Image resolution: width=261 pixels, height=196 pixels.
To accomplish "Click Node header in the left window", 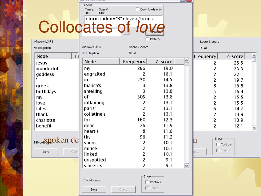I will pyautogui.click(x=53, y=56).
